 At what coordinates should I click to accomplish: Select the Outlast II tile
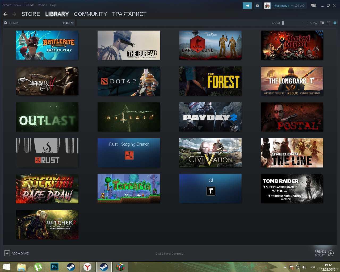pos(129,117)
